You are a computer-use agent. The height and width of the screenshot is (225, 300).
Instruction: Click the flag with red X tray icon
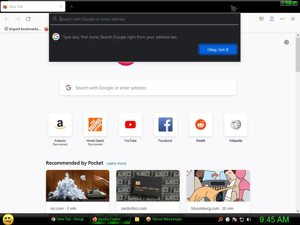pos(235,219)
